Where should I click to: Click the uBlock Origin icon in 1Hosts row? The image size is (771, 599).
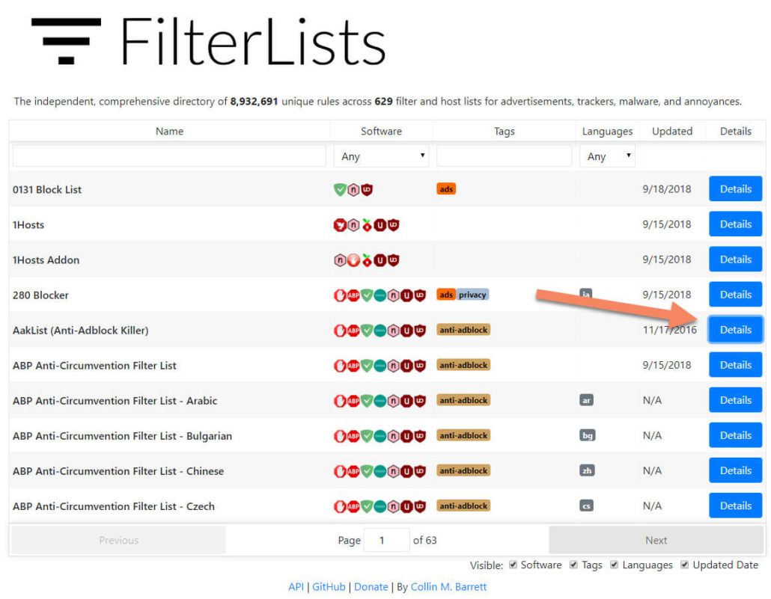coord(393,225)
